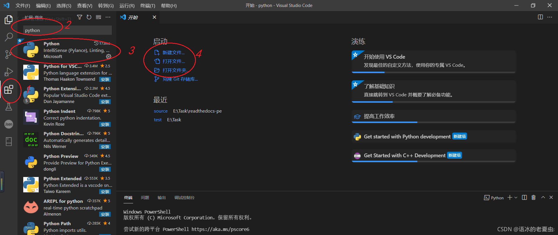Switch to the 输出 panel tab
The height and width of the screenshot is (235, 558).
click(162, 198)
